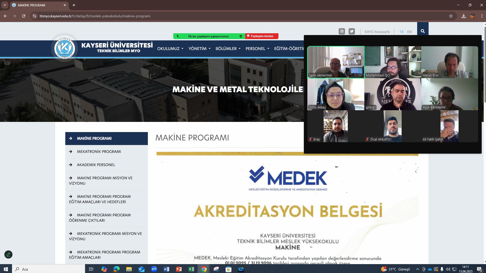Open the Twitter icon in the header
This screenshot has width=486, height=273.
[352, 31]
